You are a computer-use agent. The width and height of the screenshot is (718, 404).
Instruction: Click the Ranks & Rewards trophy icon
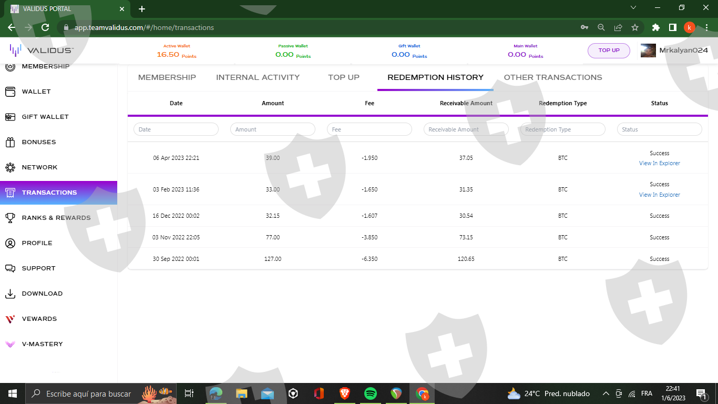pyautogui.click(x=10, y=218)
